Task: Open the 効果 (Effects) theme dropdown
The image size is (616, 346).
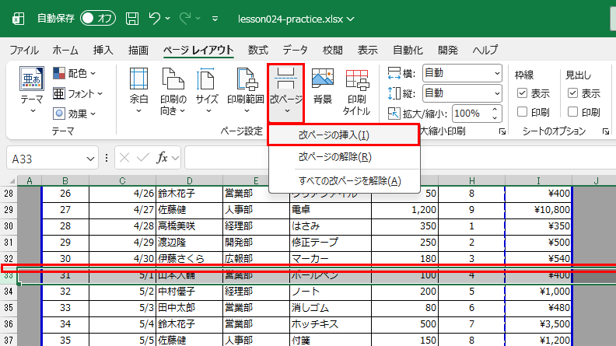Action: (x=75, y=114)
